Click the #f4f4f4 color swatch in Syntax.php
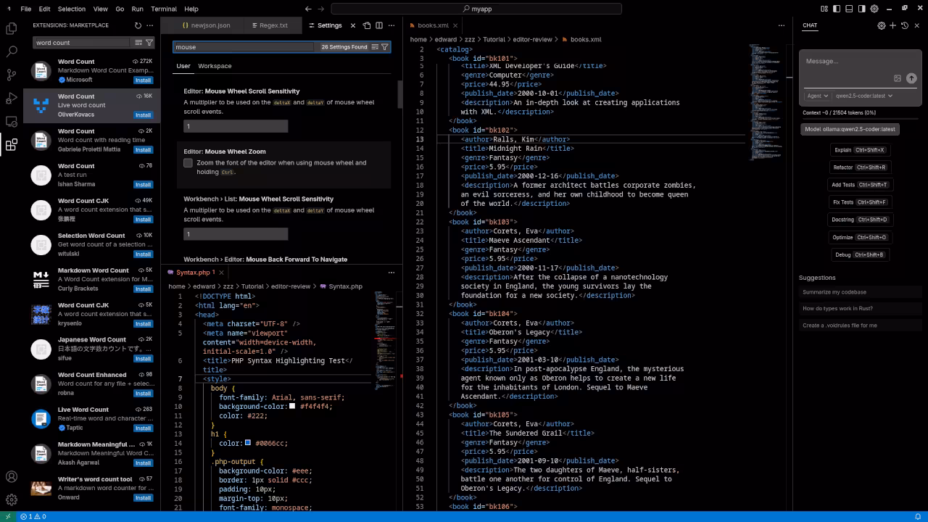This screenshot has width=928, height=522. coord(292,406)
